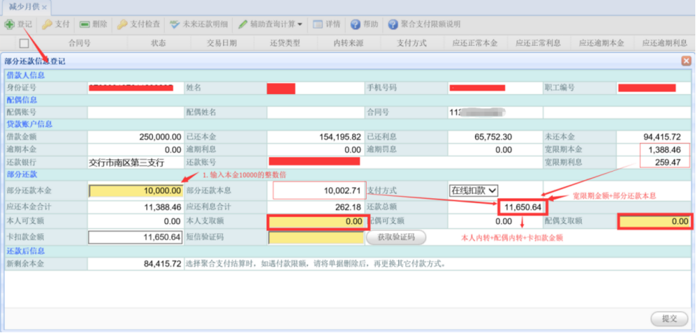The height and width of the screenshot is (333, 696).
Task: Click the 删除 delete toolbar icon
Action: (85, 24)
